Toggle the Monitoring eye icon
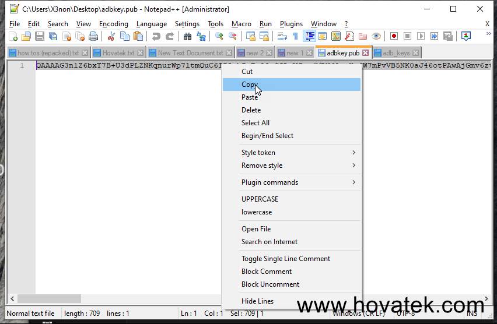 pos(376,37)
